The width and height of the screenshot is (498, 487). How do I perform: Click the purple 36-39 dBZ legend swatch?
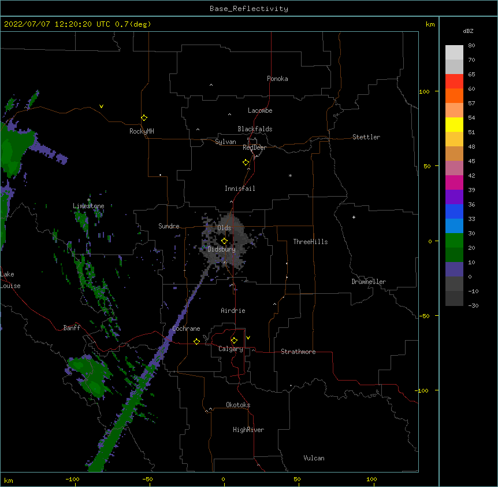tap(454, 197)
